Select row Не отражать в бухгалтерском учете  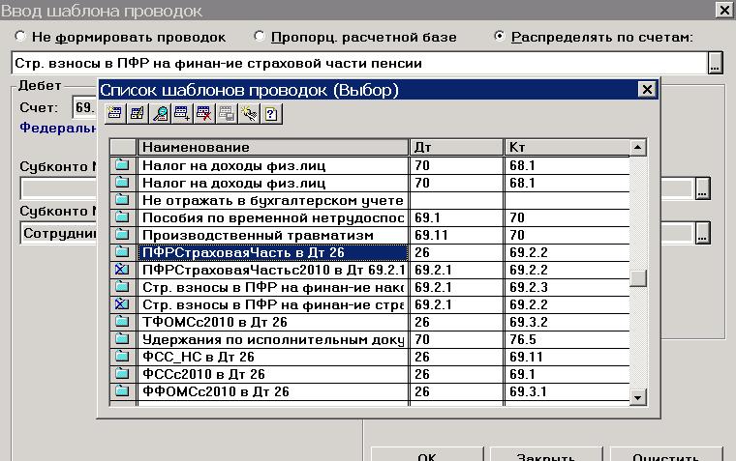(370, 200)
